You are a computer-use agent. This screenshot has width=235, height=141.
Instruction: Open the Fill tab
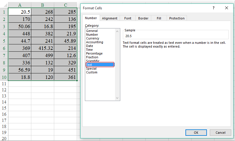(x=159, y=18)
